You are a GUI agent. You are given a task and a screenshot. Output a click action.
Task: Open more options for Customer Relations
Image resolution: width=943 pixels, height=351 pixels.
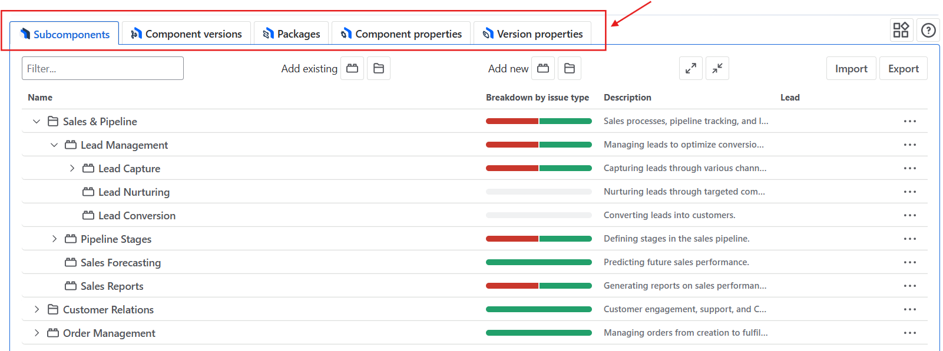click(910, 309)
